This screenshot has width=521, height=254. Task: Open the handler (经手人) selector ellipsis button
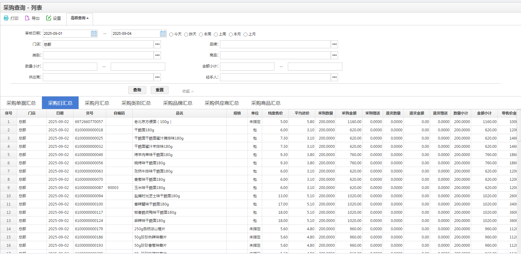(x=334, y=77)
